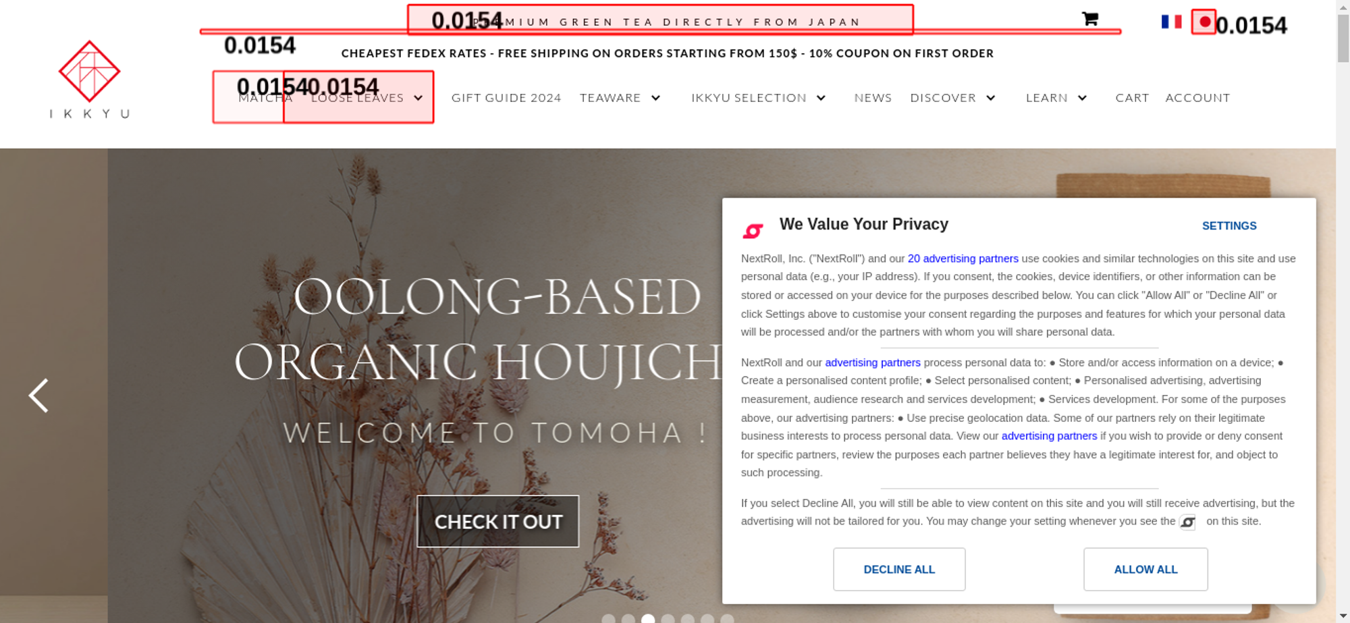Click the page vertical scrollbar thumb
Viewport: 1350px width, 623px height.
(1343, 38)
